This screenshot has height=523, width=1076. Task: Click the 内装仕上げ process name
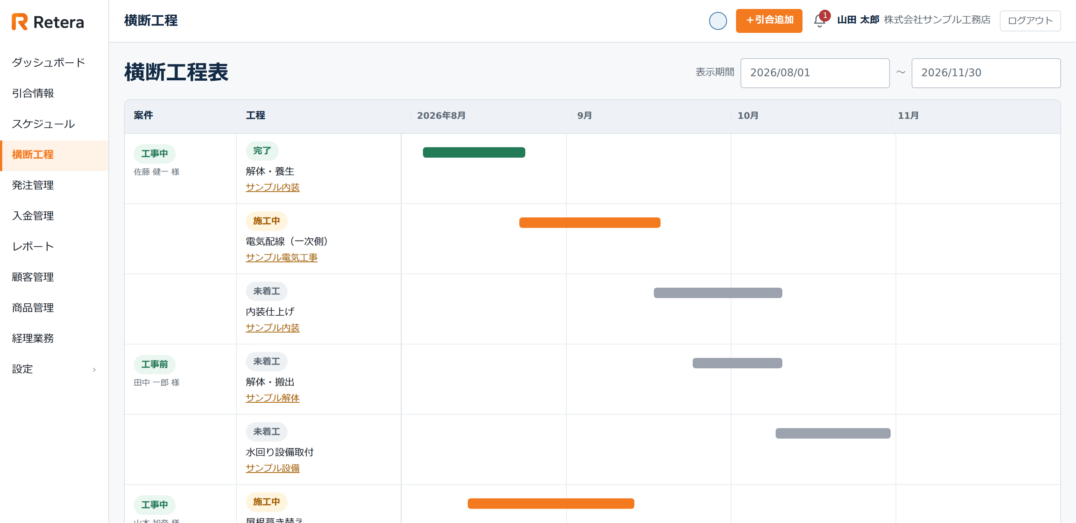pos(270,312)
